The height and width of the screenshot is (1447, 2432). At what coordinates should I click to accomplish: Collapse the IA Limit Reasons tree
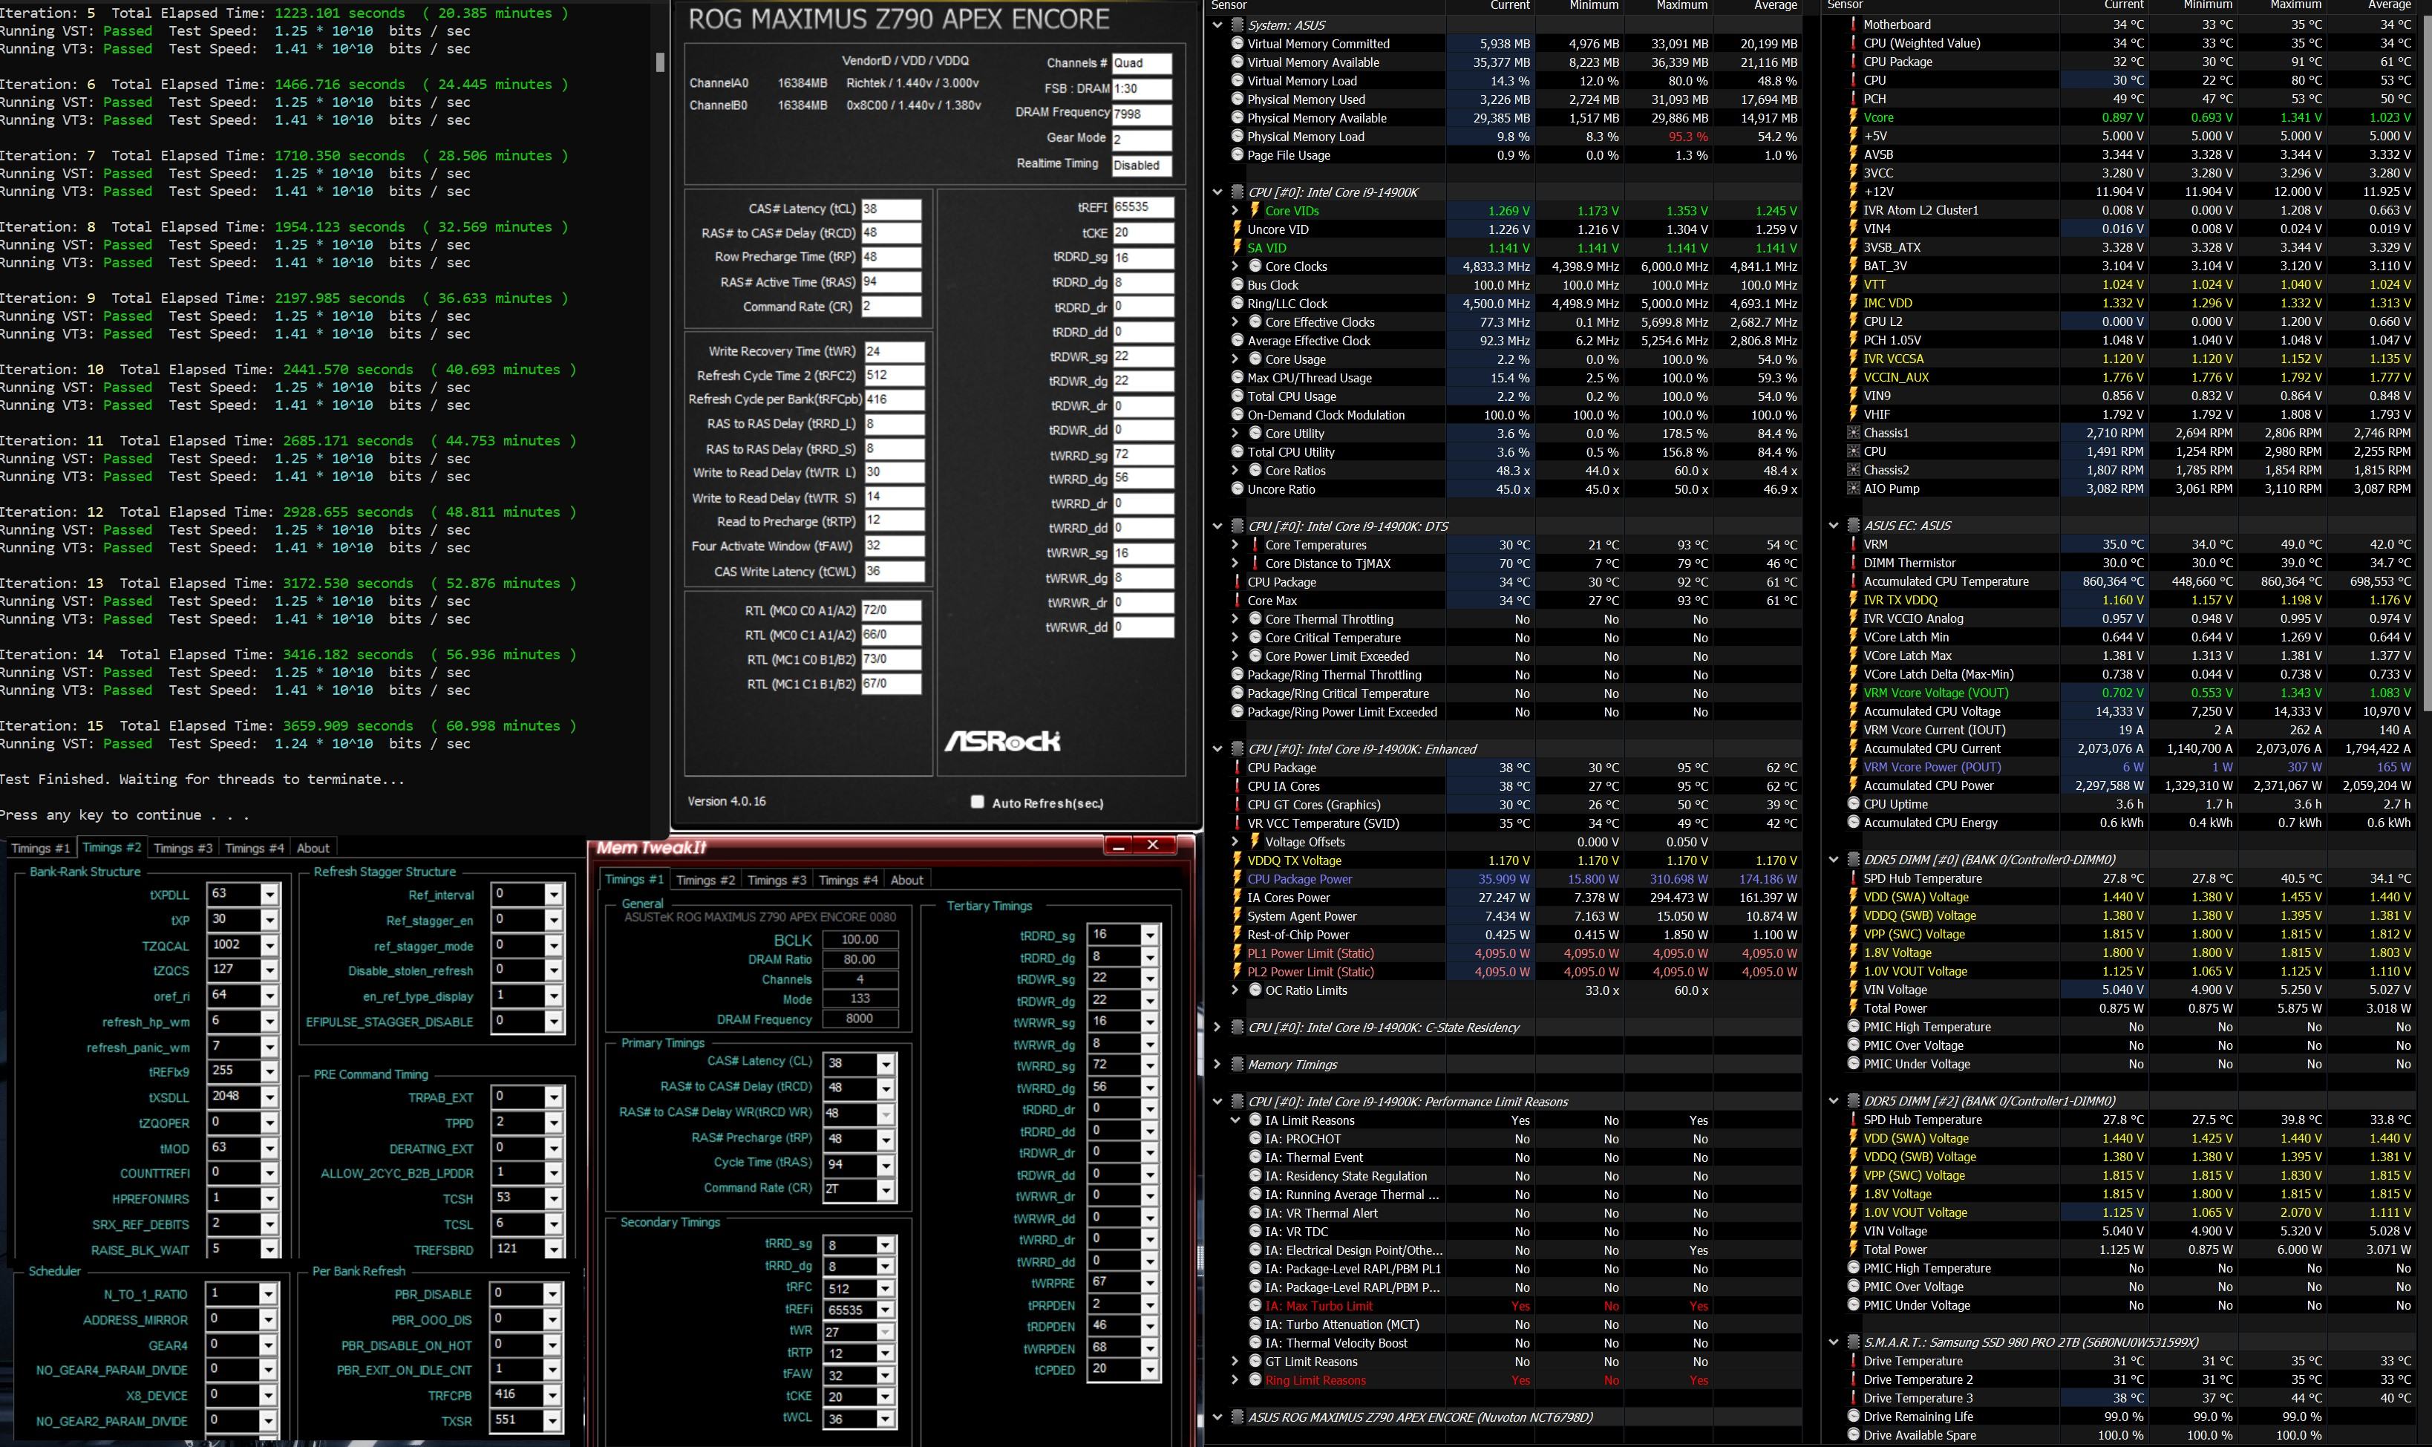(x=1235, y=1120)
